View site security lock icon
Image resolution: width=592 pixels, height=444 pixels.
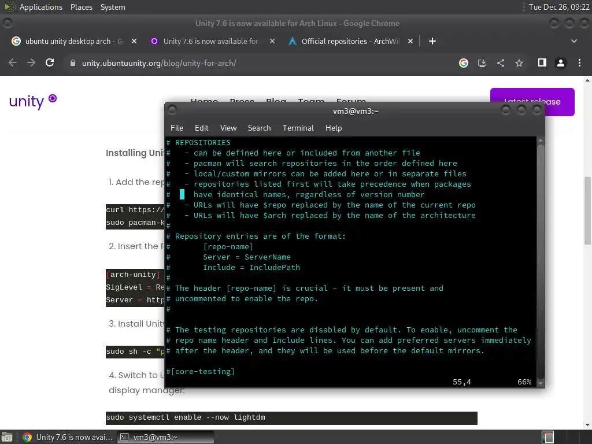point(73,63)
